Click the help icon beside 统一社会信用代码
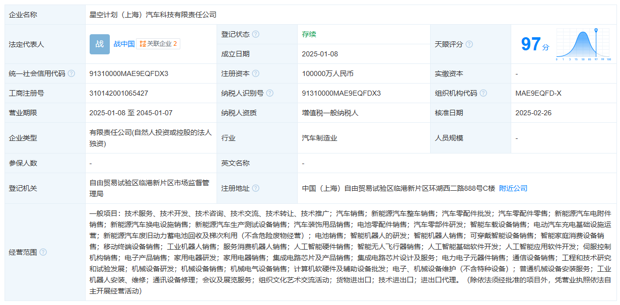 coord(71,73)
